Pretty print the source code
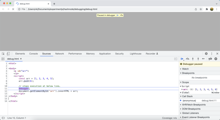 (3, 118)
